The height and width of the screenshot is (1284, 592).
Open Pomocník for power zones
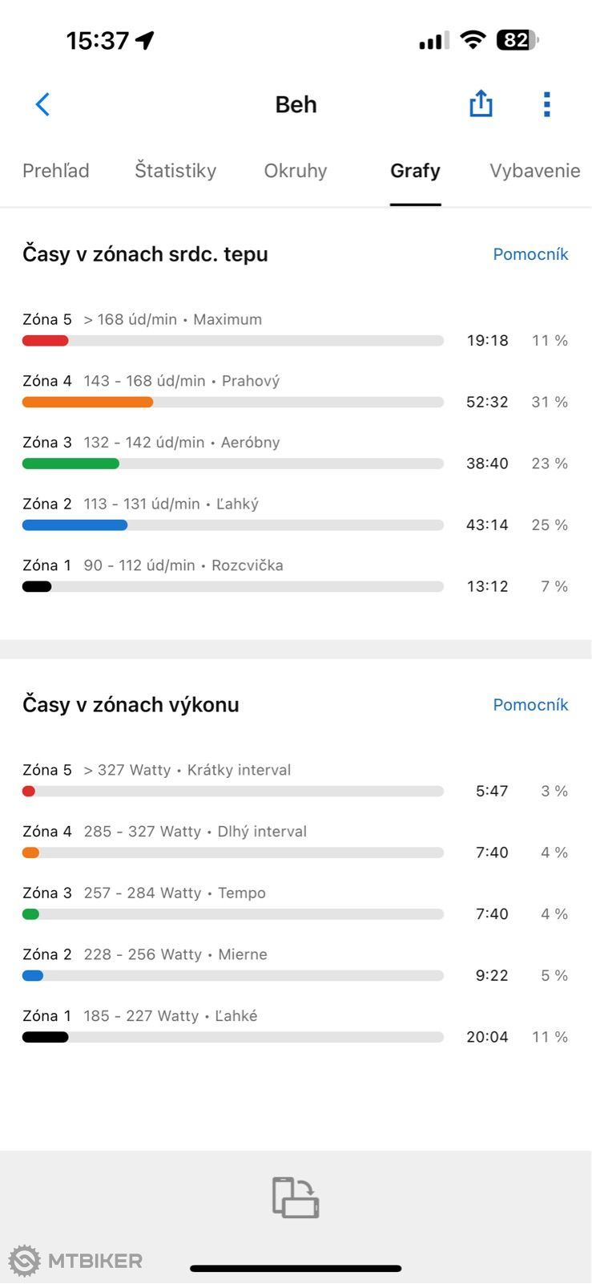530,705
